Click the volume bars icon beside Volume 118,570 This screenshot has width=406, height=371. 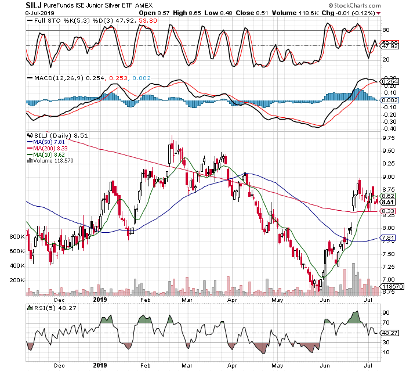point(30,160)
